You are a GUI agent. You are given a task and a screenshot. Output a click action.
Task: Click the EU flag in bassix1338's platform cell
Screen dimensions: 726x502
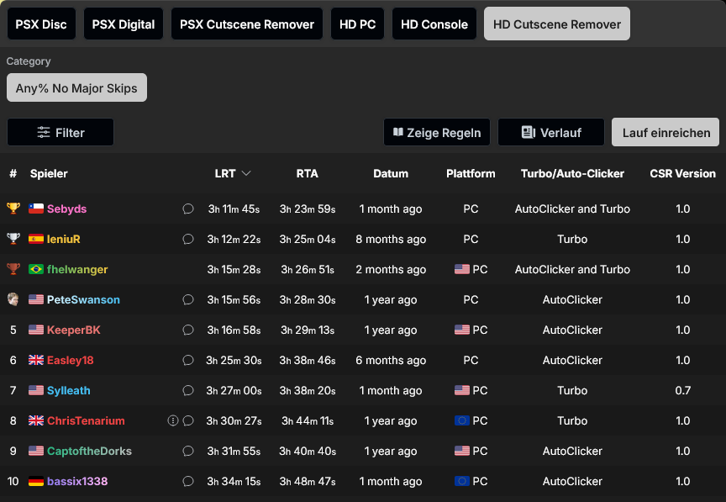pos(462,481)
